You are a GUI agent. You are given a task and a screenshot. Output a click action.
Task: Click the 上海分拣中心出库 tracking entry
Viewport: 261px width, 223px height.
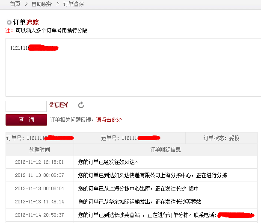(138, 188)
